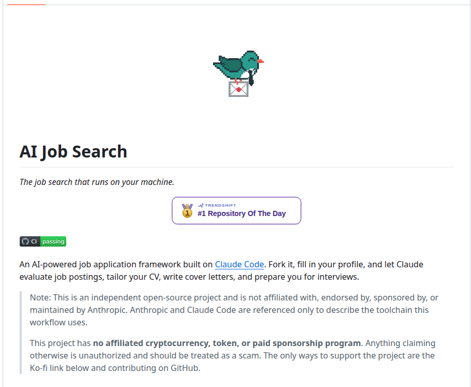Image resolution: width=471 pixels, height=387 pixels.
Task: Click the 'TRENDSHIFT' label text in badge
Action: coord(220,205)
